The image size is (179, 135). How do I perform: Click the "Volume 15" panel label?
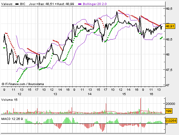coord(9,100)
